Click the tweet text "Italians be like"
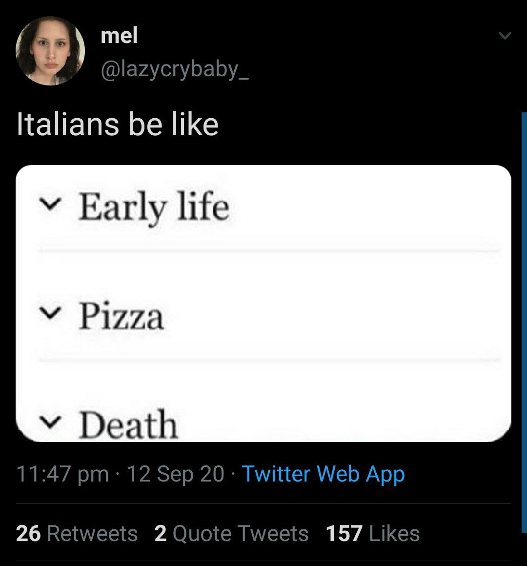 click(117, 124)
